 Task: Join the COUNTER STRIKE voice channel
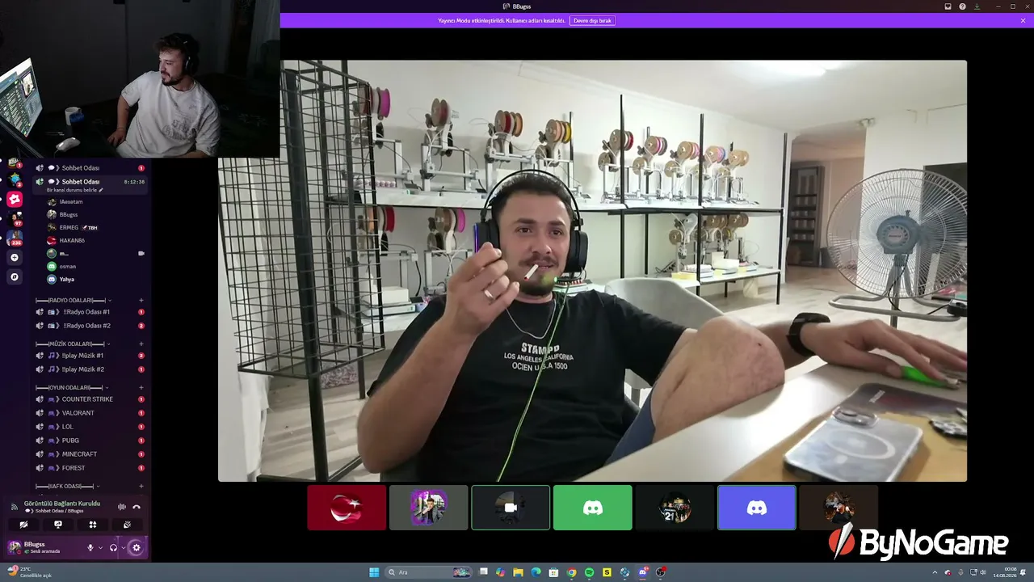click(90, 399)
